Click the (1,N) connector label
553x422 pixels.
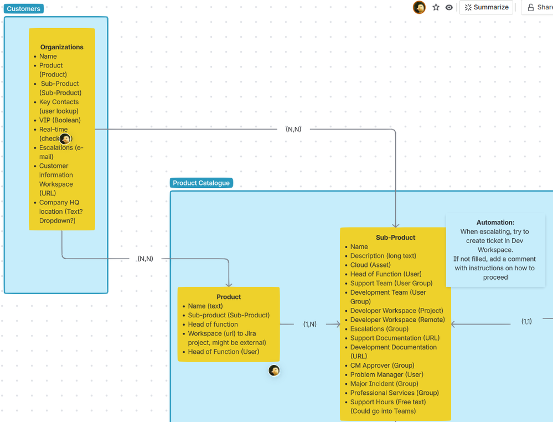click(309, 324)
